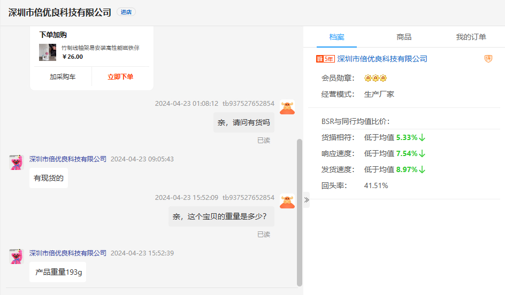Image resolution: width=505 pixels, height=295 pixels.
Task: Click the member medal icons
Action: 375,78
